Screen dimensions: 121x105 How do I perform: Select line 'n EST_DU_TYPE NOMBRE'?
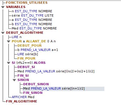pyautogui.click(x=32, y=11)
